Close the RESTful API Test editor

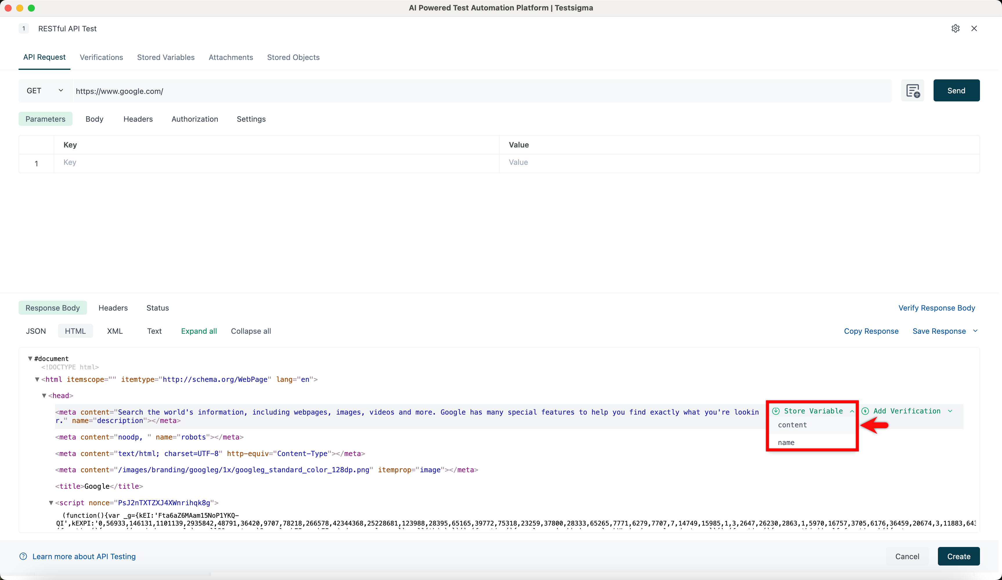tap(974, 28)
